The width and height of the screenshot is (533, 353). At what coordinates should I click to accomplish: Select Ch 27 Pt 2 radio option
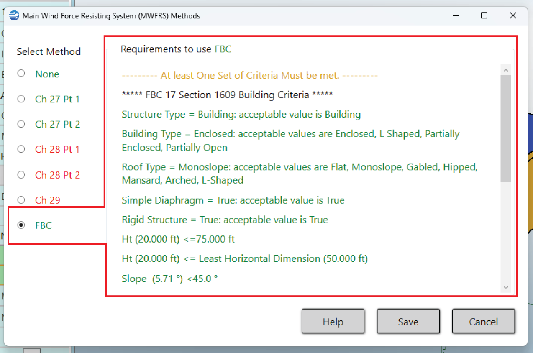tap(21, 124)
